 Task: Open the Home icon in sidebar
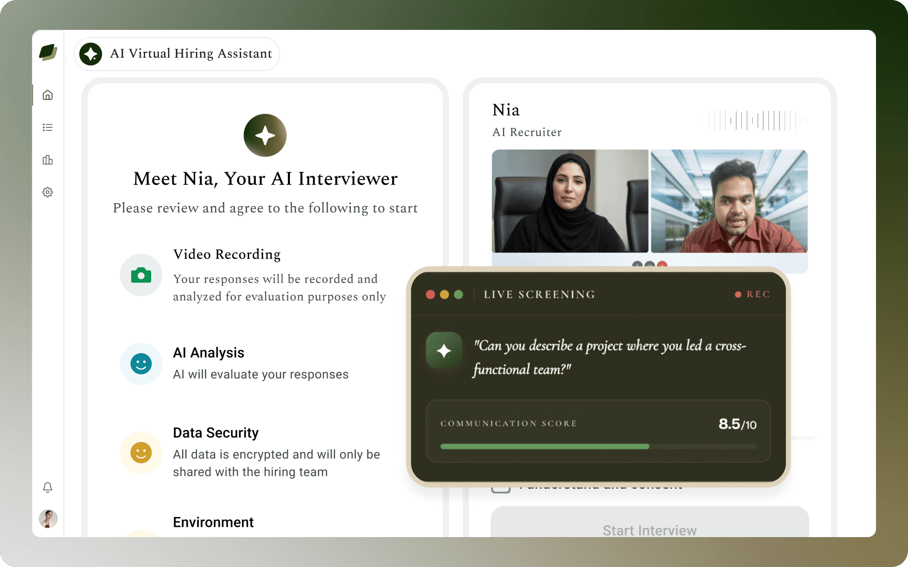pyautogui.click(x=47, y=95)
